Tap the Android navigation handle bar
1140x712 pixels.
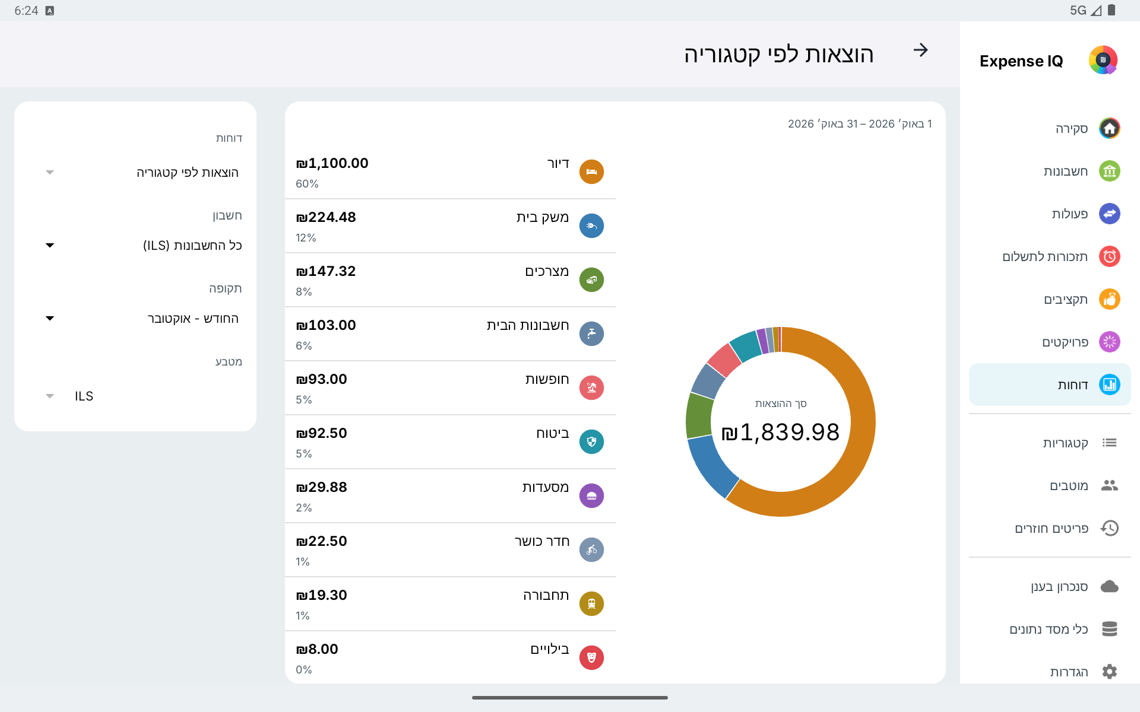pyautogui.click(x=570, y=698)
